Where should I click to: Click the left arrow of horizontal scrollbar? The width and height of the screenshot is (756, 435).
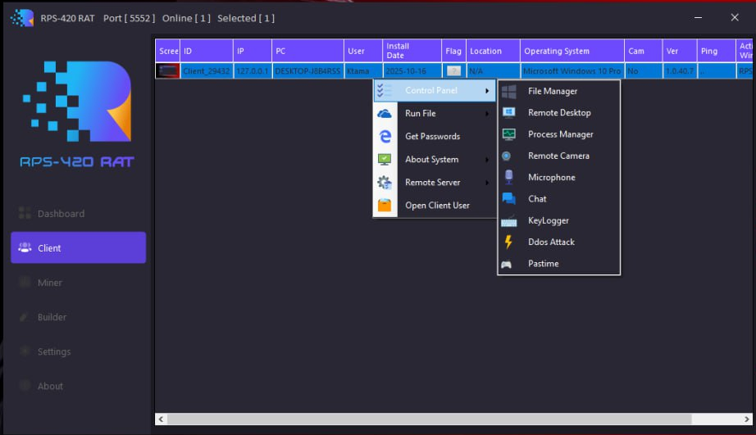(x=161, y=419)
